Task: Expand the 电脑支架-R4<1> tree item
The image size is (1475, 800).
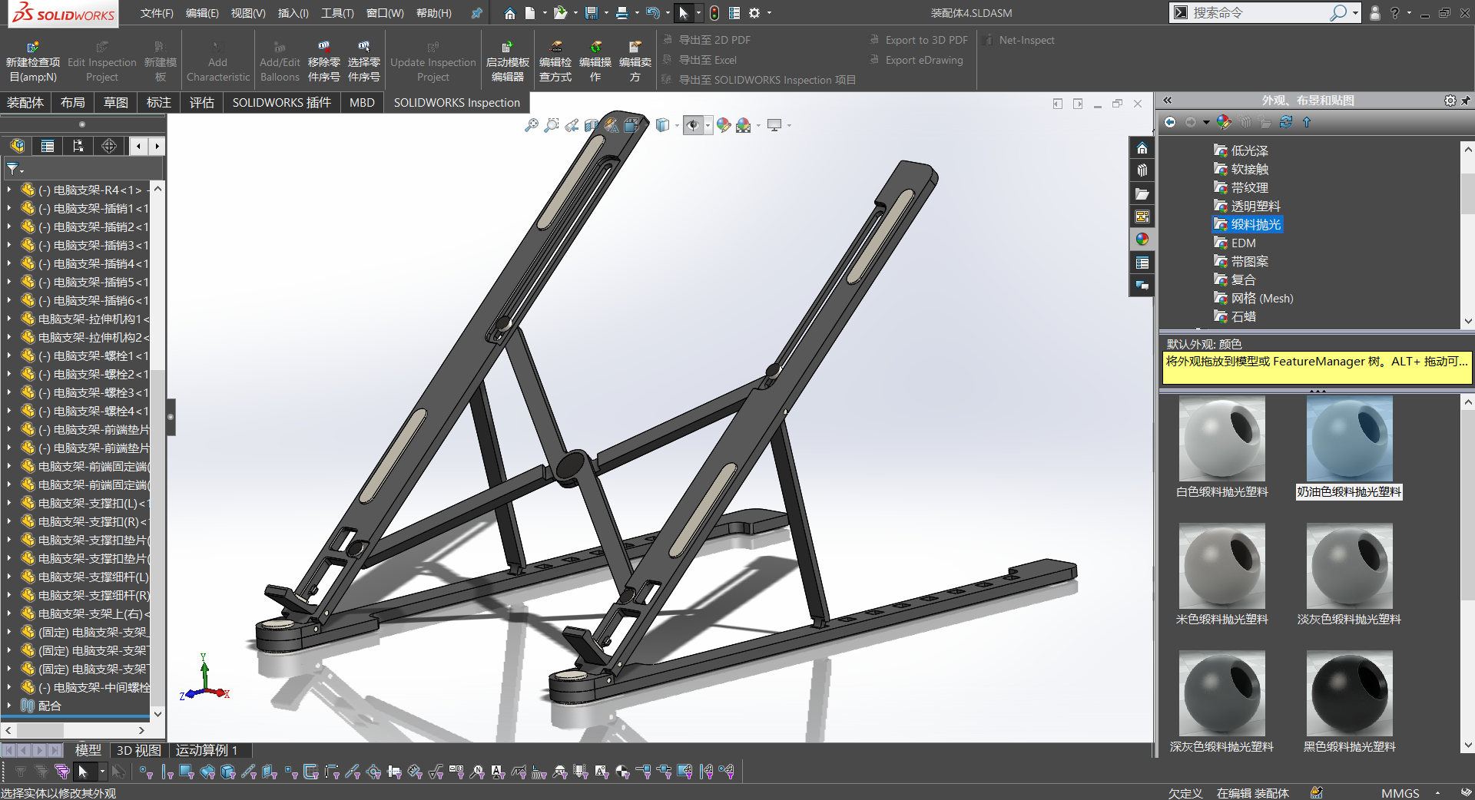Action: [x=9, y=189]
